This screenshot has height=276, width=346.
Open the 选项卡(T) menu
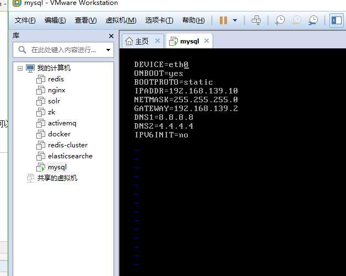click(x=159, y=20)
